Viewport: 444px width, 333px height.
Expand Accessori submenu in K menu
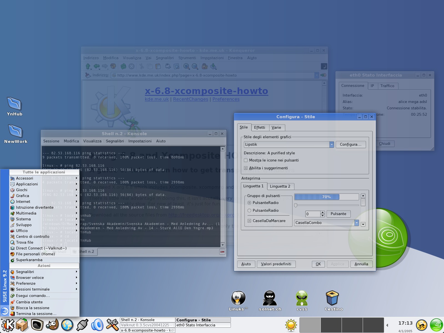point(44,178)
